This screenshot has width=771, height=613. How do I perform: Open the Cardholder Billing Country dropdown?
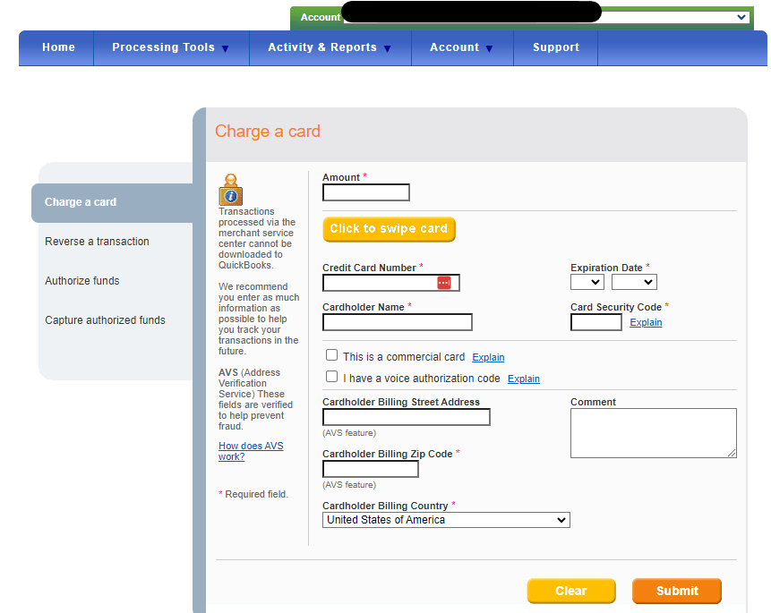pos(445,520)
